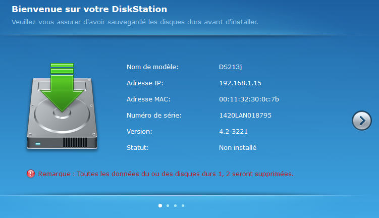Click the Veuillez vous assurer subtitle text
This screenshot has height=218, width=379.
click(x=135, y=22)
